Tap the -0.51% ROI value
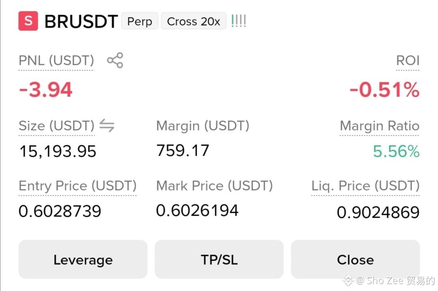 384,90
